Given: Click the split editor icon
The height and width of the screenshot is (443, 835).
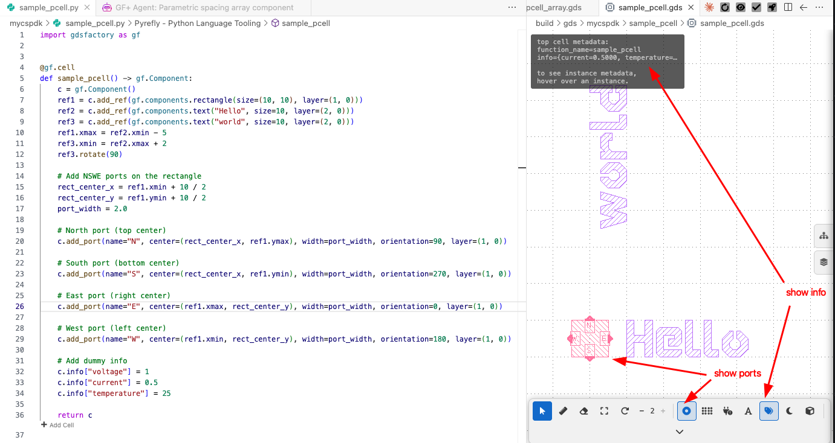Looking at the screenshot, I should click(788, 8).
